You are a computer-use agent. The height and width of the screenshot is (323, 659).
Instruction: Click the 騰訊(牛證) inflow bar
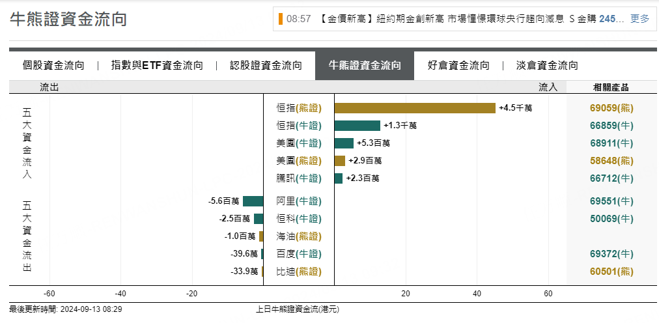pyautogui.click(x=339, y=178)
